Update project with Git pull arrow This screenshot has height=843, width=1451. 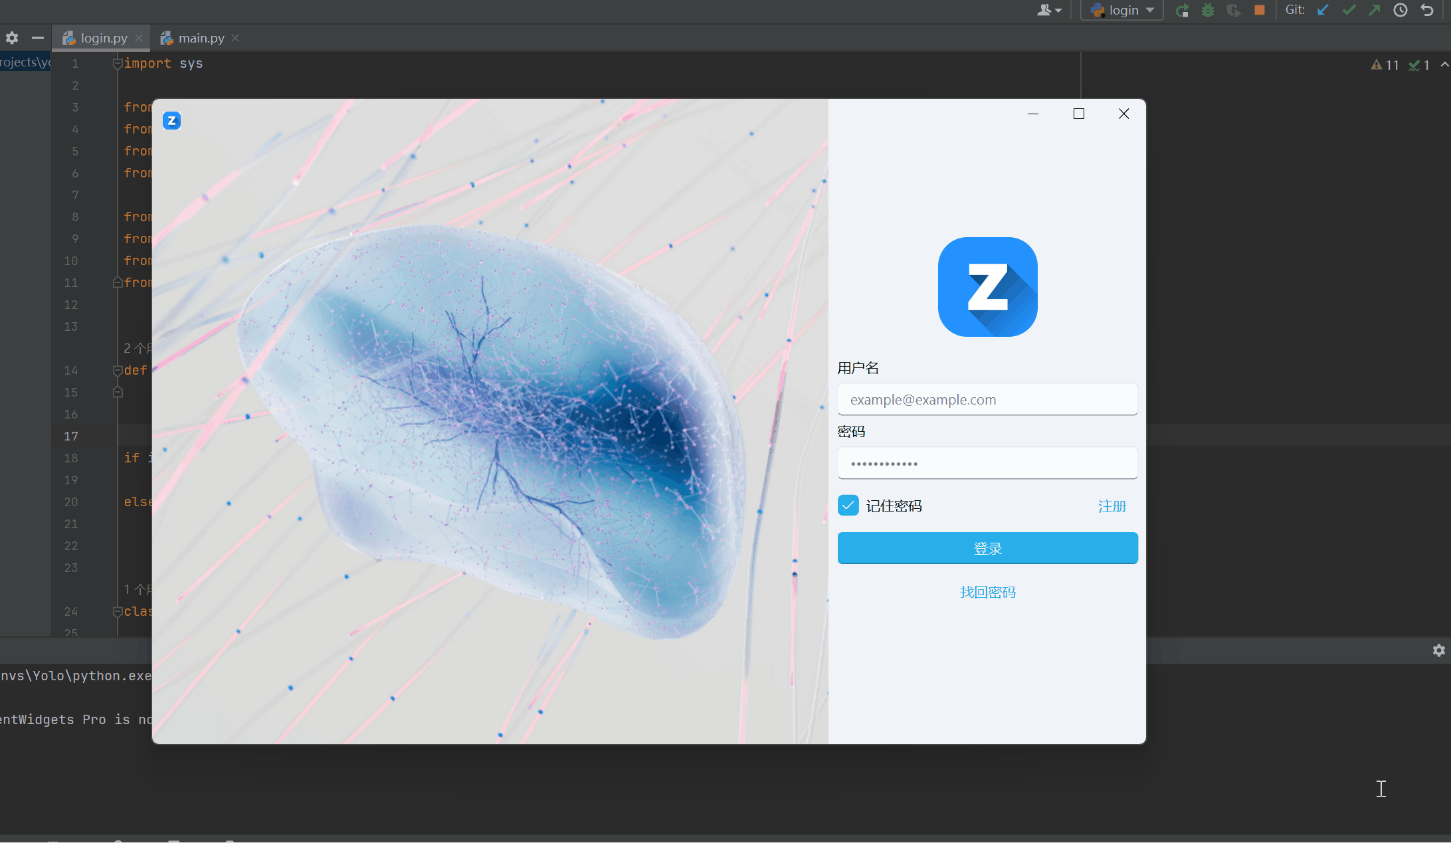tap(1323, 10)
